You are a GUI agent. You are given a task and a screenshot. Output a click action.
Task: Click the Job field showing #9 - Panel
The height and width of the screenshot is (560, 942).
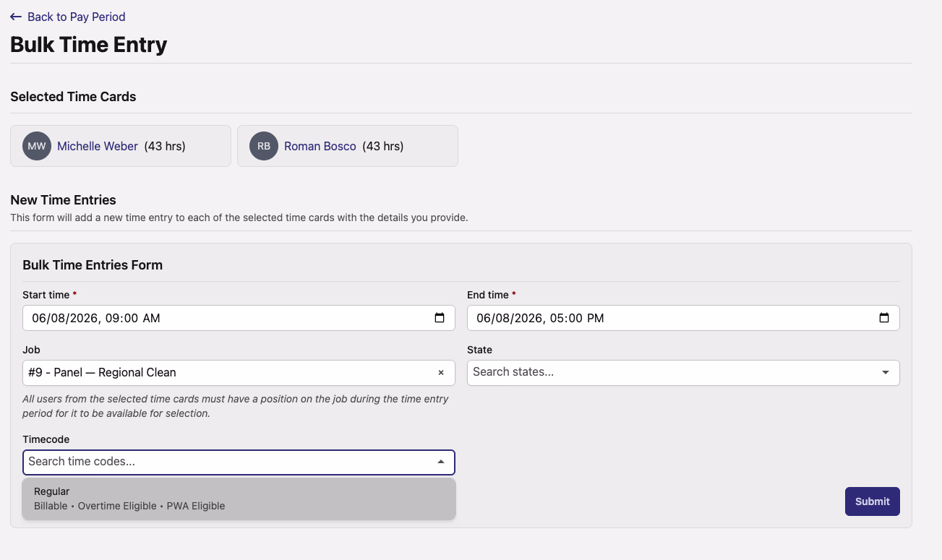click(x=239, y=373)
